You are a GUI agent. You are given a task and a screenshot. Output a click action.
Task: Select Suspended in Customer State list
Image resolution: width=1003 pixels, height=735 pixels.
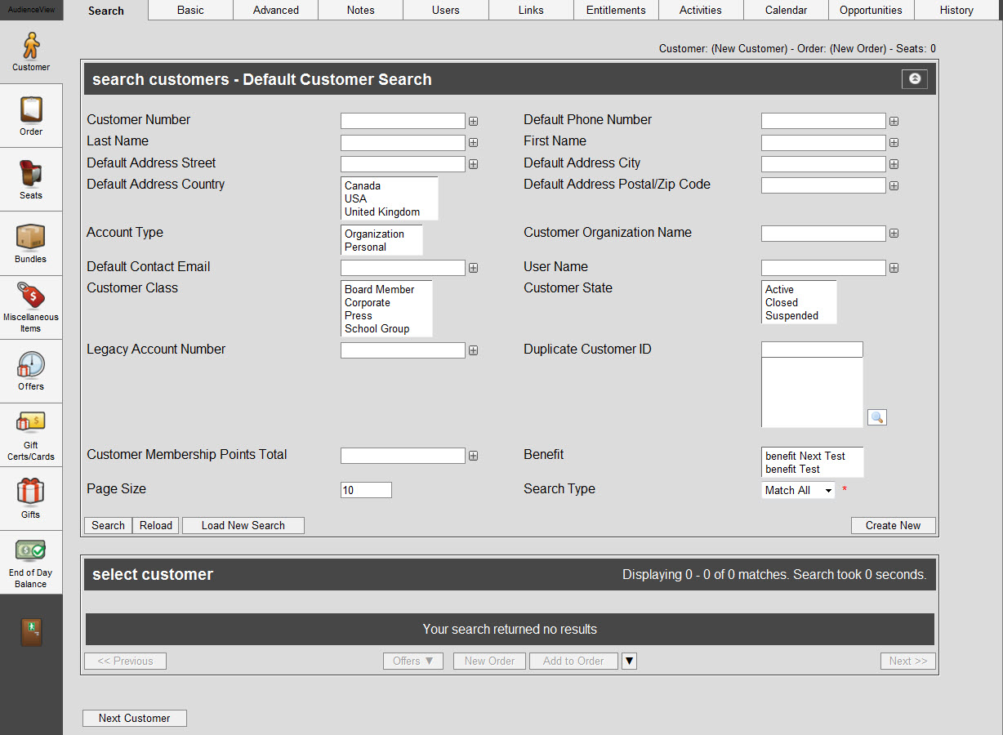799,315
